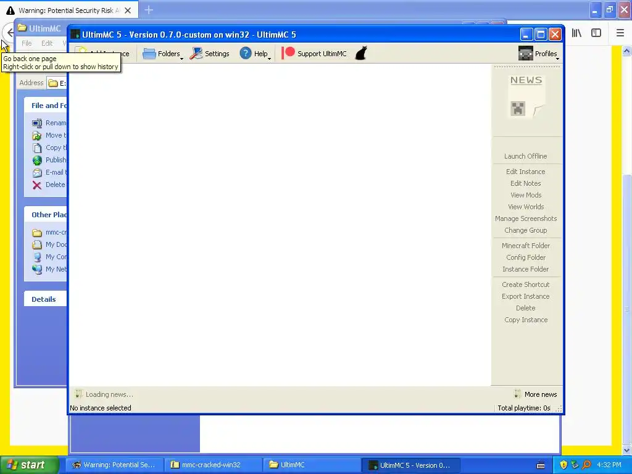Switch to UltimMC folder taskbar item
This screenshot has width=632, height=474.
312,465
